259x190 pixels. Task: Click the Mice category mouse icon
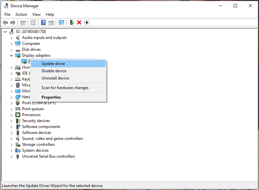18,85
